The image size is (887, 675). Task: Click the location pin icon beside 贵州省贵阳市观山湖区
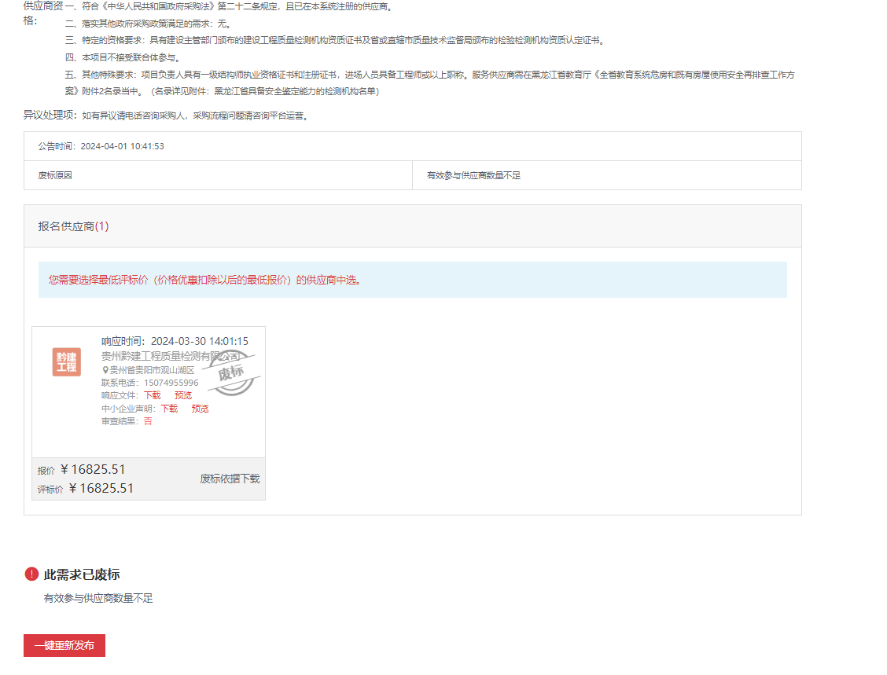click(105, 370)
